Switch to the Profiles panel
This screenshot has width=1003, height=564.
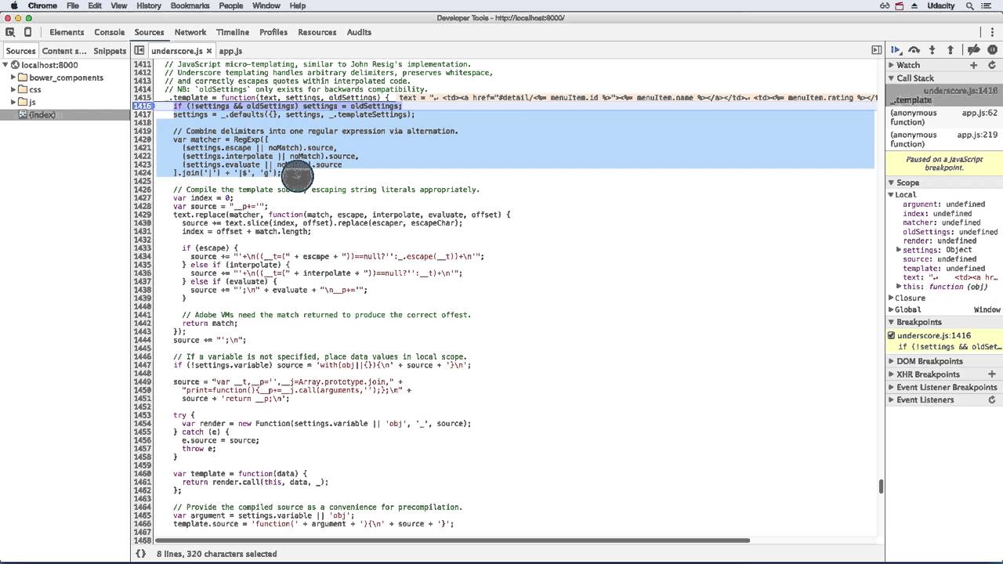coord(273,32)
